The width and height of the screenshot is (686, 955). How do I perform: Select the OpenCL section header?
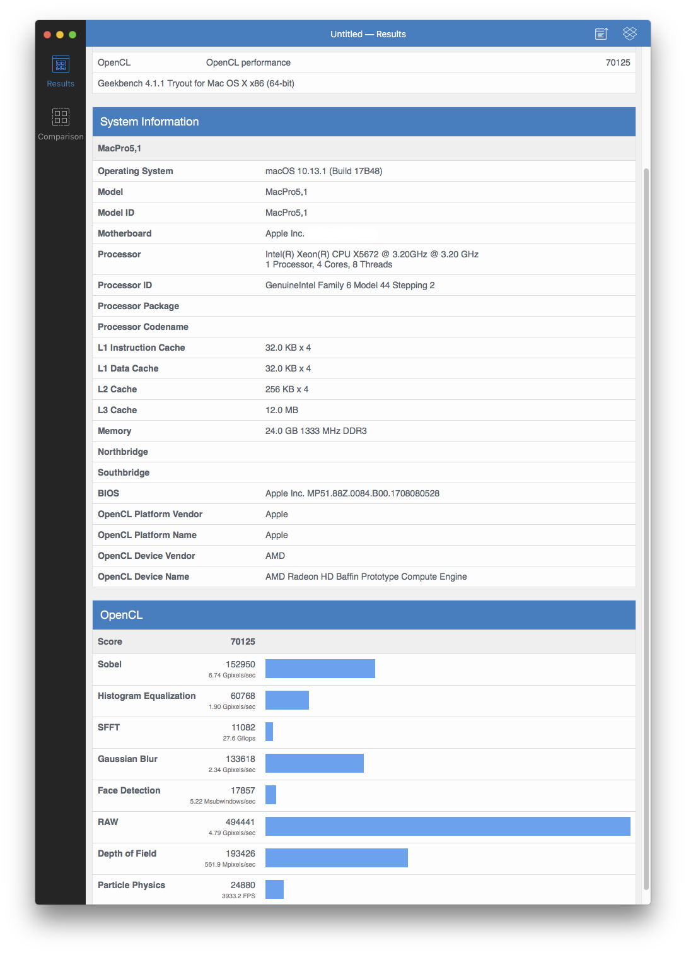[364, 615]
